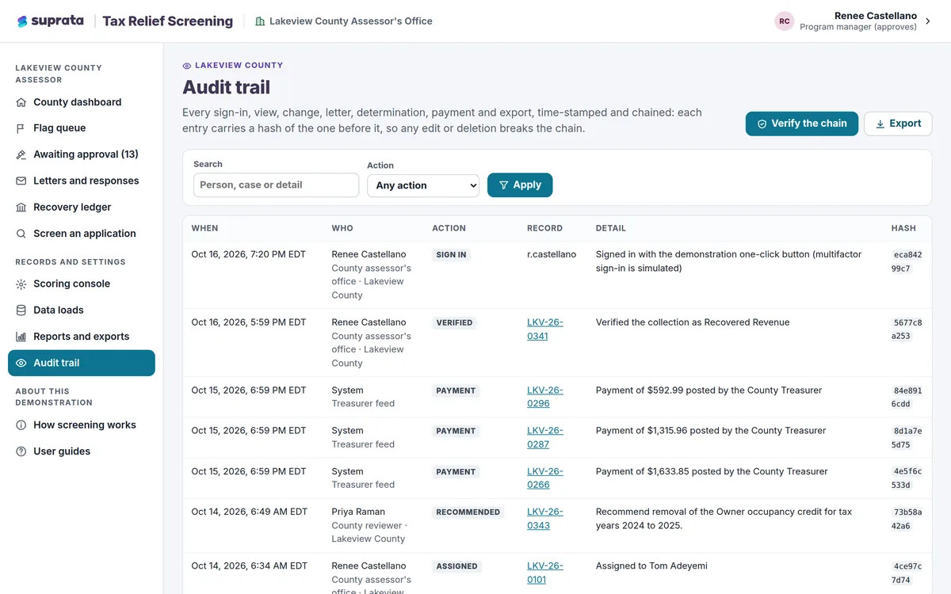
Task: Click the Audit trail eye icon in sidebar
Action: pos(21,363)
